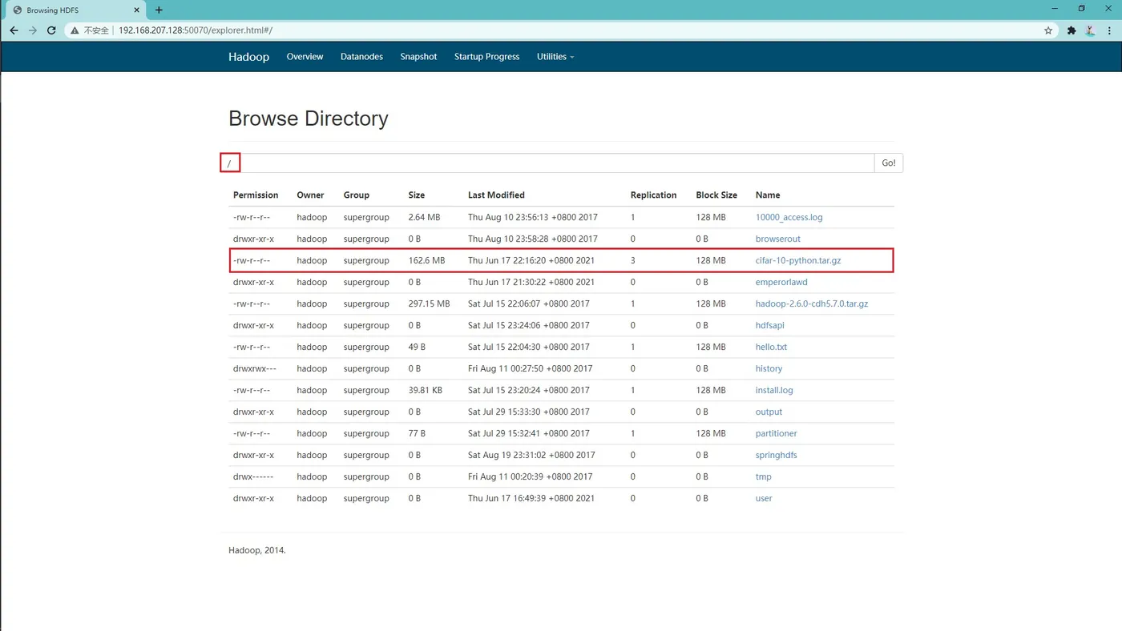
Task: Click the Go! button
Action: [889, 163]
